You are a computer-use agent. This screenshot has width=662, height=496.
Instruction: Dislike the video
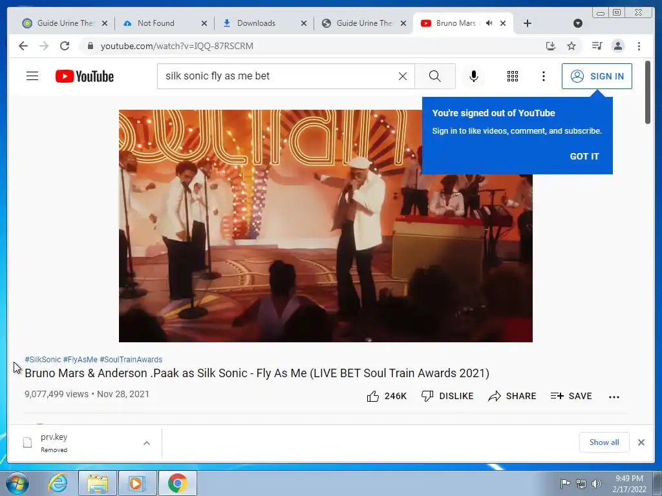447,396
